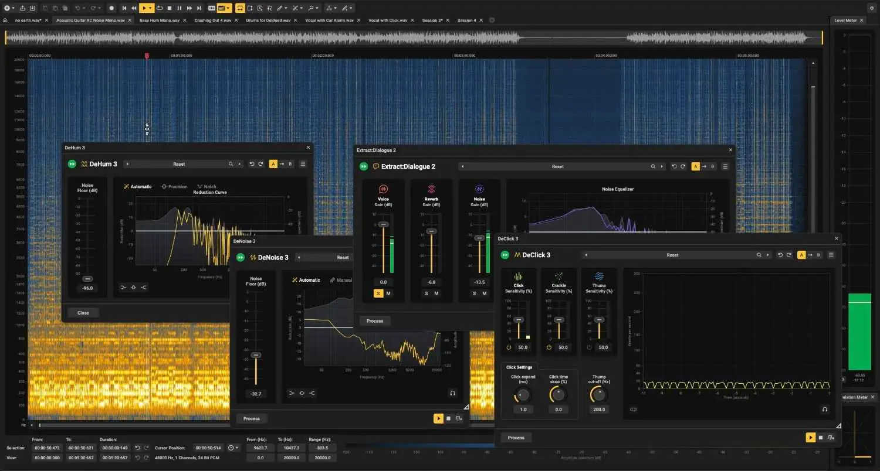
Task: Open the zoom magnifier tool dropdown
Action: tap(317, 8)
